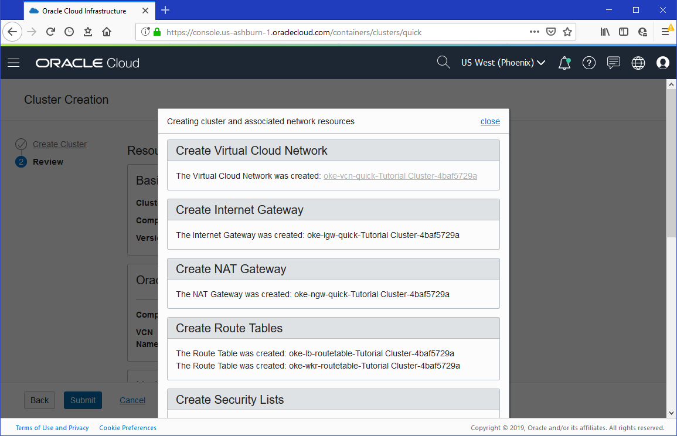Bookmark this page with the star icon
The height and width of the screenshot is (436, 677).
point(567,32)
